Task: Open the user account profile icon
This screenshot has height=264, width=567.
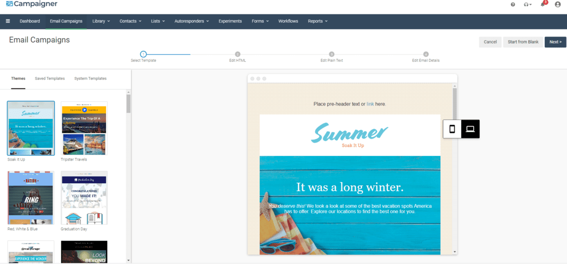Action: pyautogui.click(x=558, y=5)
